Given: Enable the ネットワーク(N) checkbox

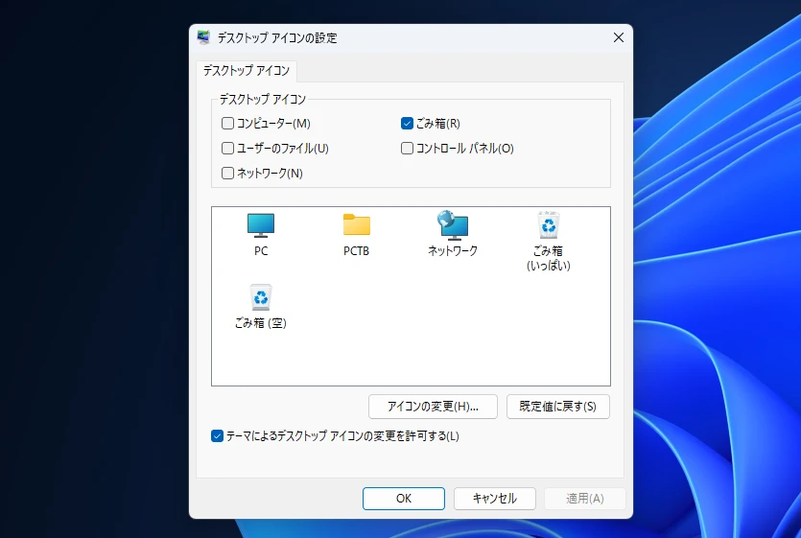Looking at the screenshot, I should click(x=228, y=174).
